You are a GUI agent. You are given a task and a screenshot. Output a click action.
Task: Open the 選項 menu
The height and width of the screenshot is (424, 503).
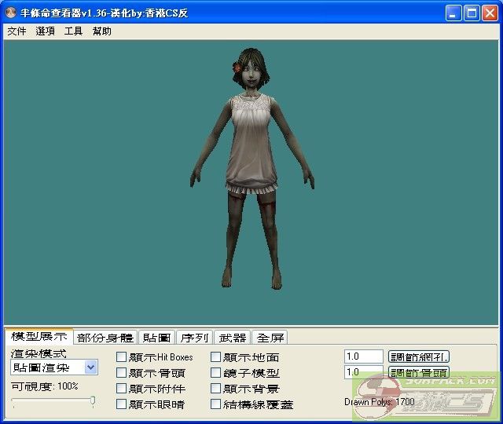click(x=45, y=31)
